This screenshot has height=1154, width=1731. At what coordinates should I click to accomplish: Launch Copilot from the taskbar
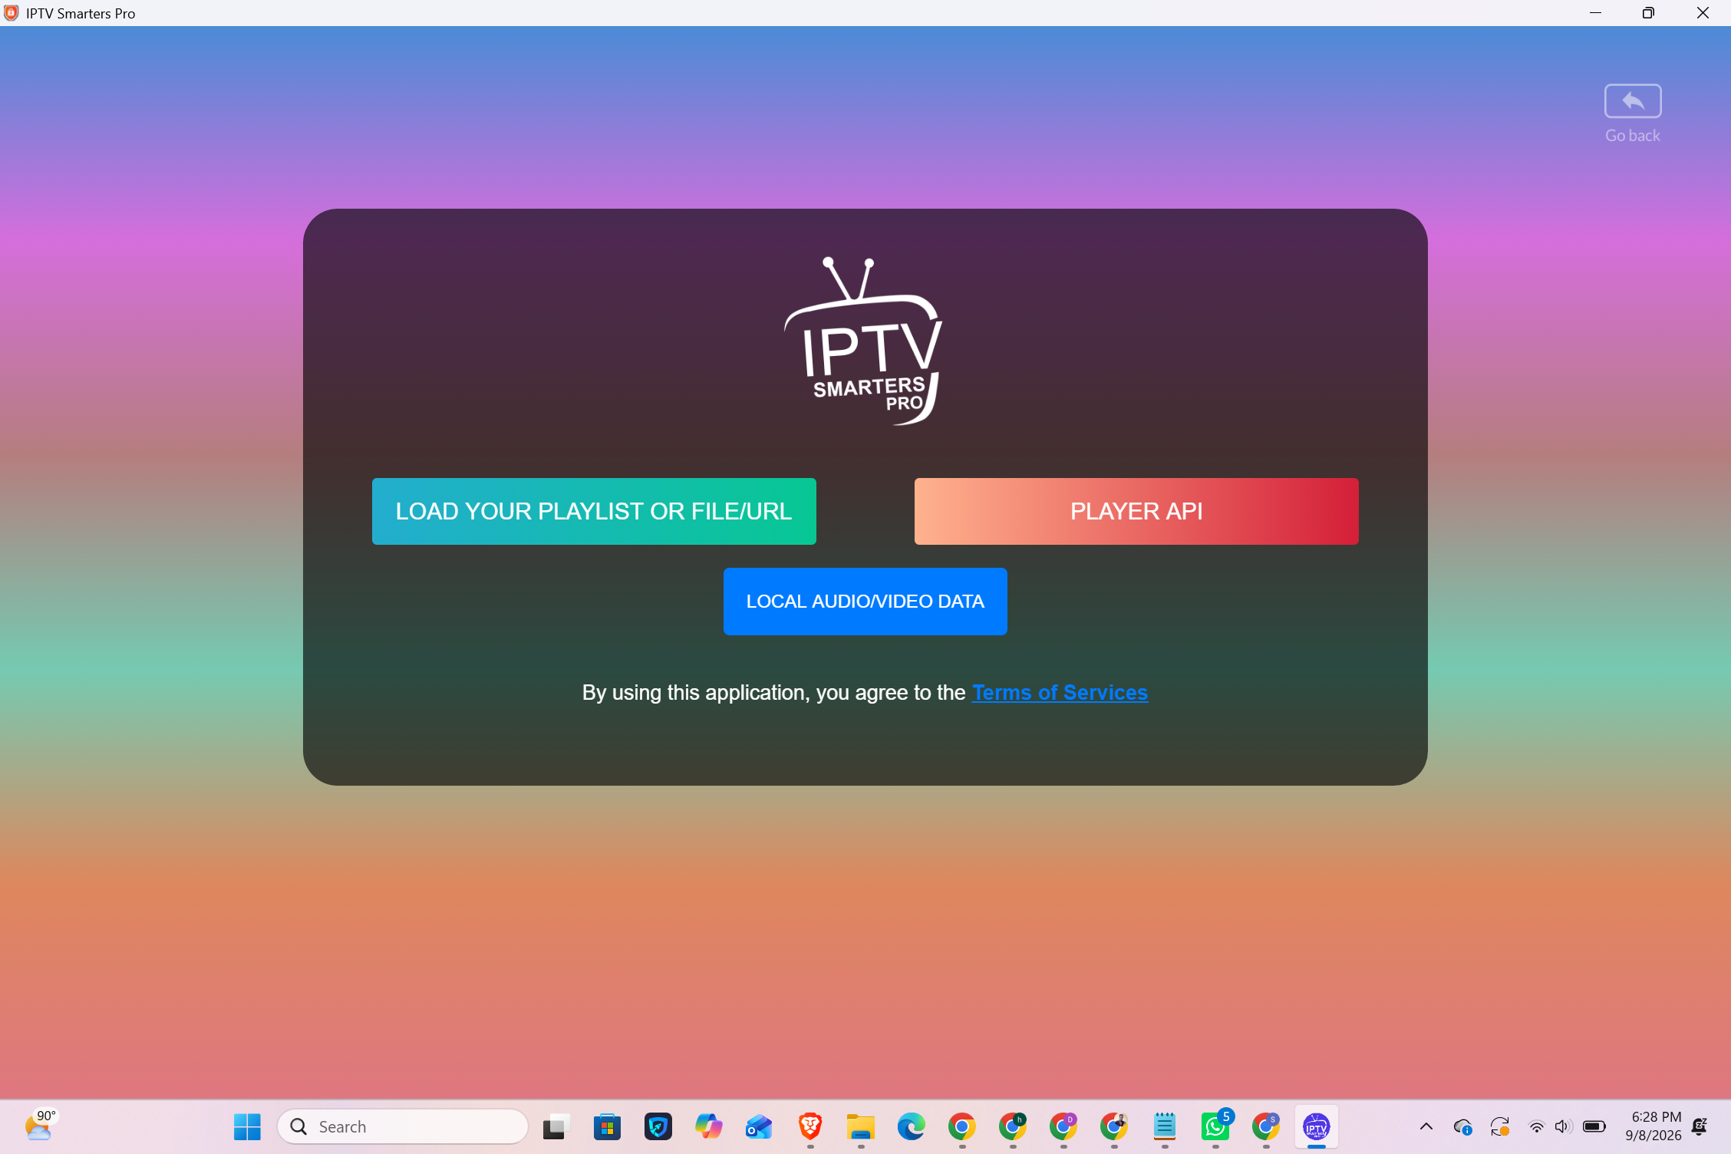[x=708, y=1126]
